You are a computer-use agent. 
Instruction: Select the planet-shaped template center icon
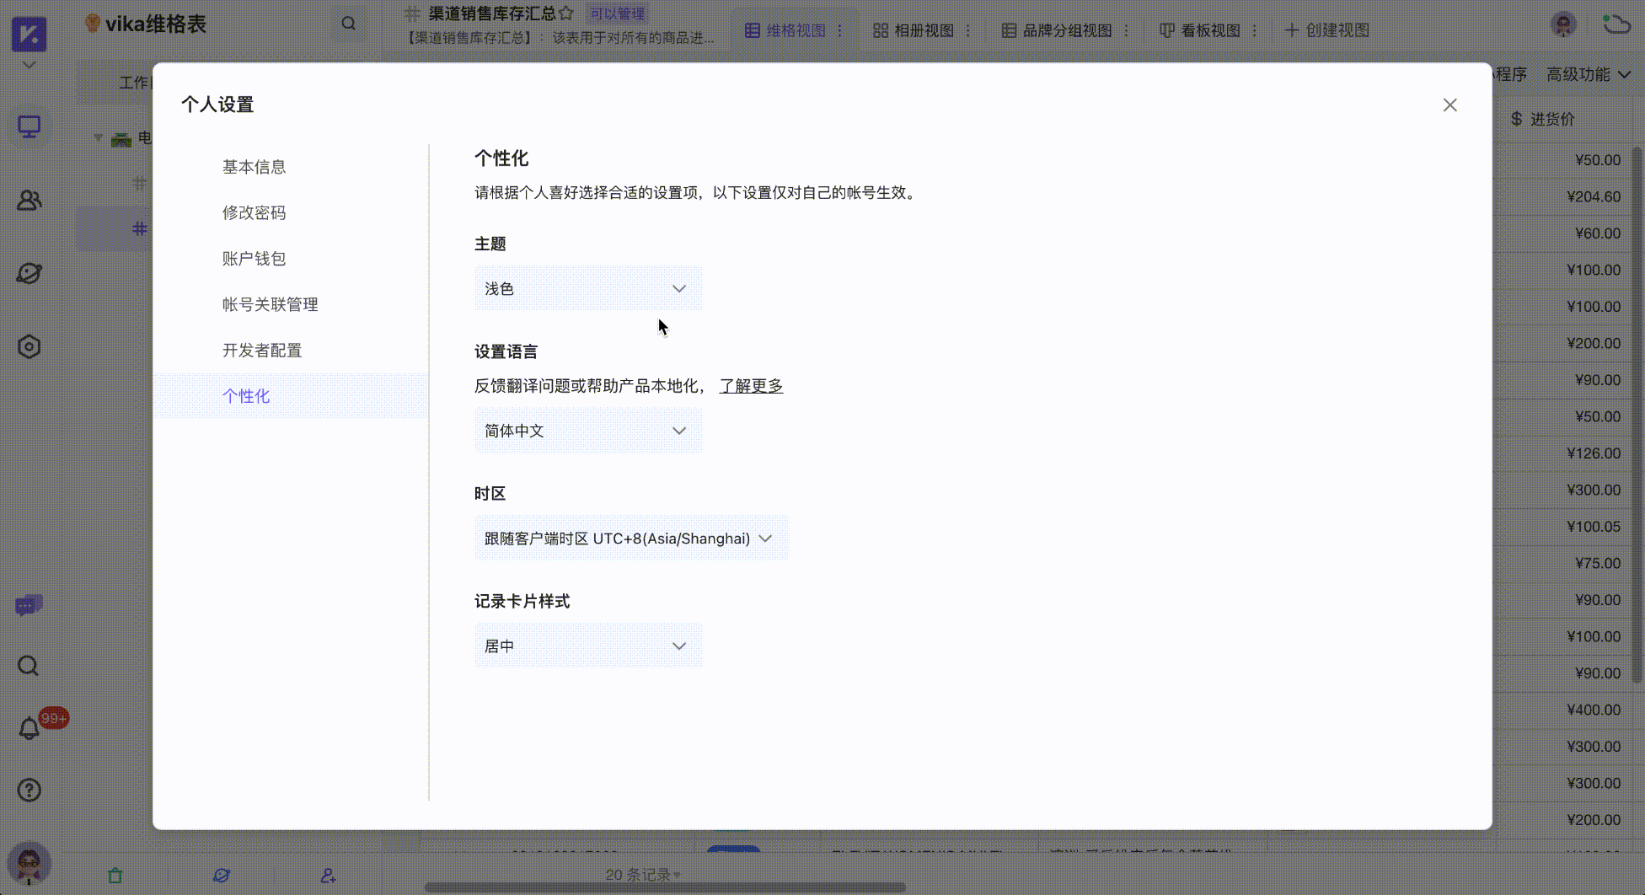coord(29,272)
